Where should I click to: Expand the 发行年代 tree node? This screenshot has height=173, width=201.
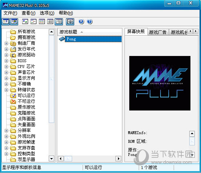6,49
